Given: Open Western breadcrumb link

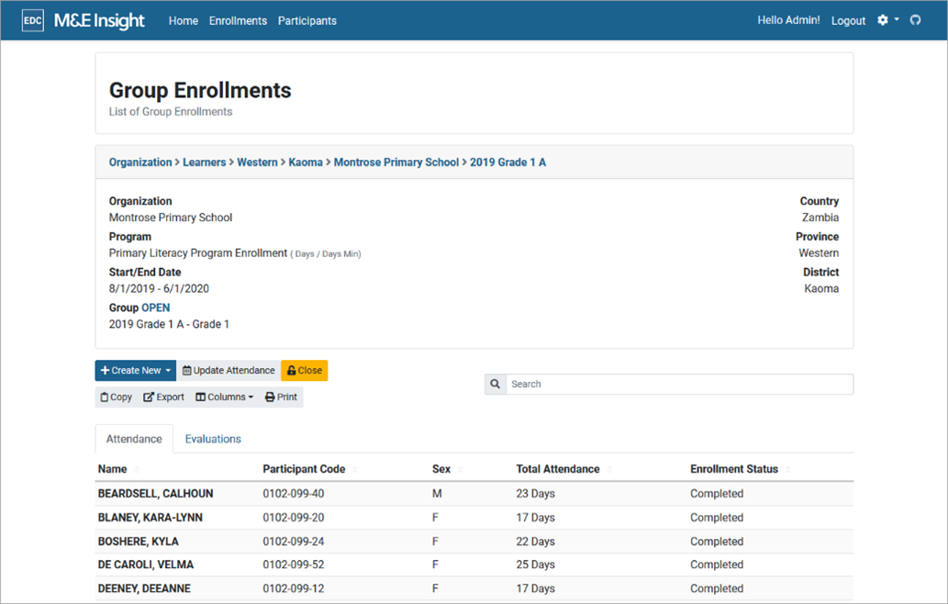Looking at the screenshot, I should coord(257,162).
